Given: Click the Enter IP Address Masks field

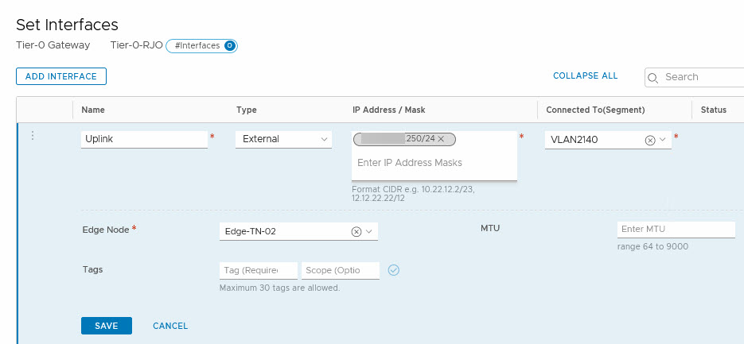Looking at the screenshot, I should tap(434, 163).
